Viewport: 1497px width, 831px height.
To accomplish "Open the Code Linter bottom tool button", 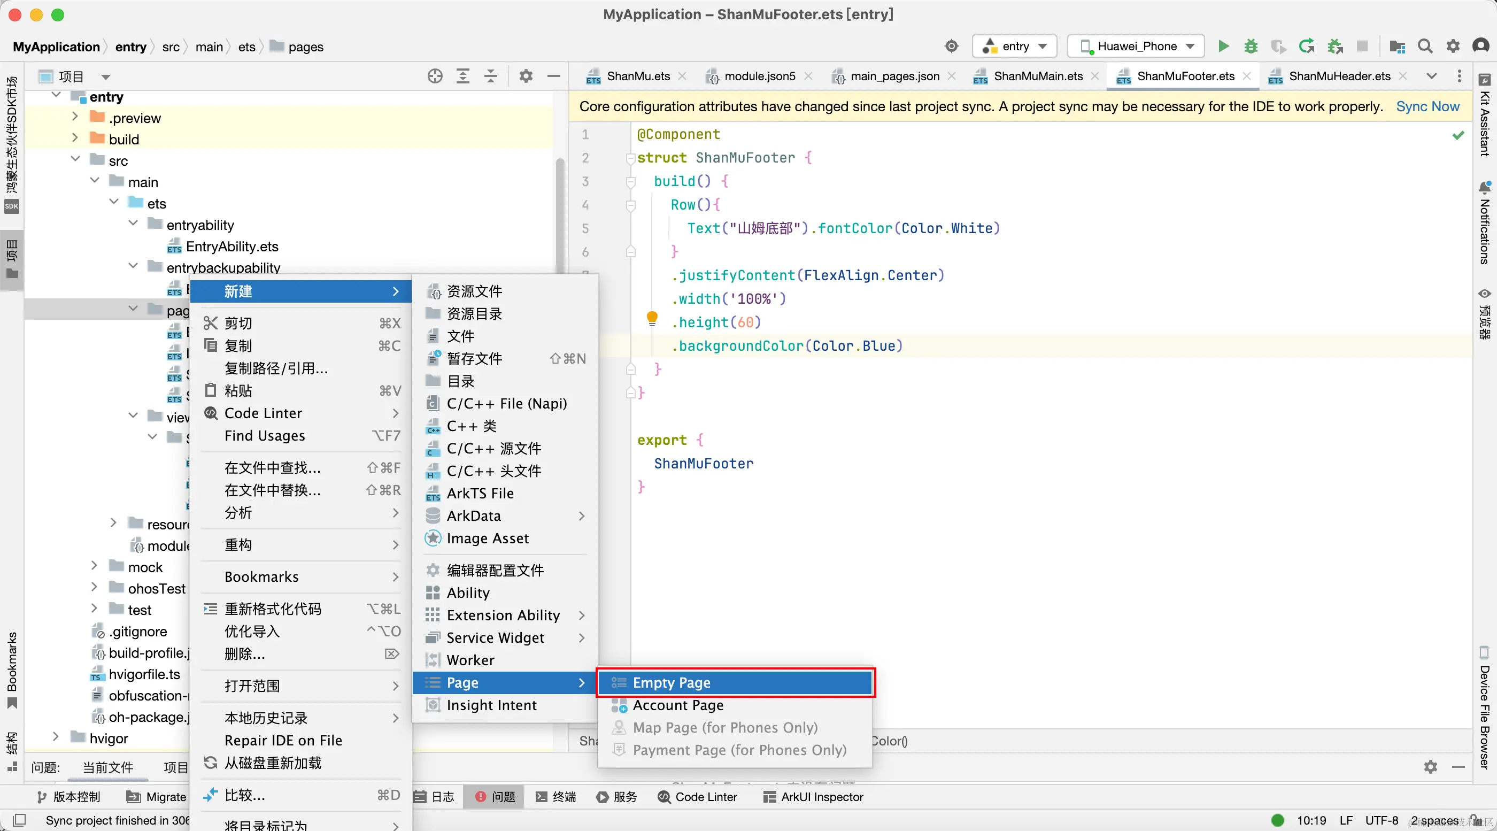I will 697,797.
